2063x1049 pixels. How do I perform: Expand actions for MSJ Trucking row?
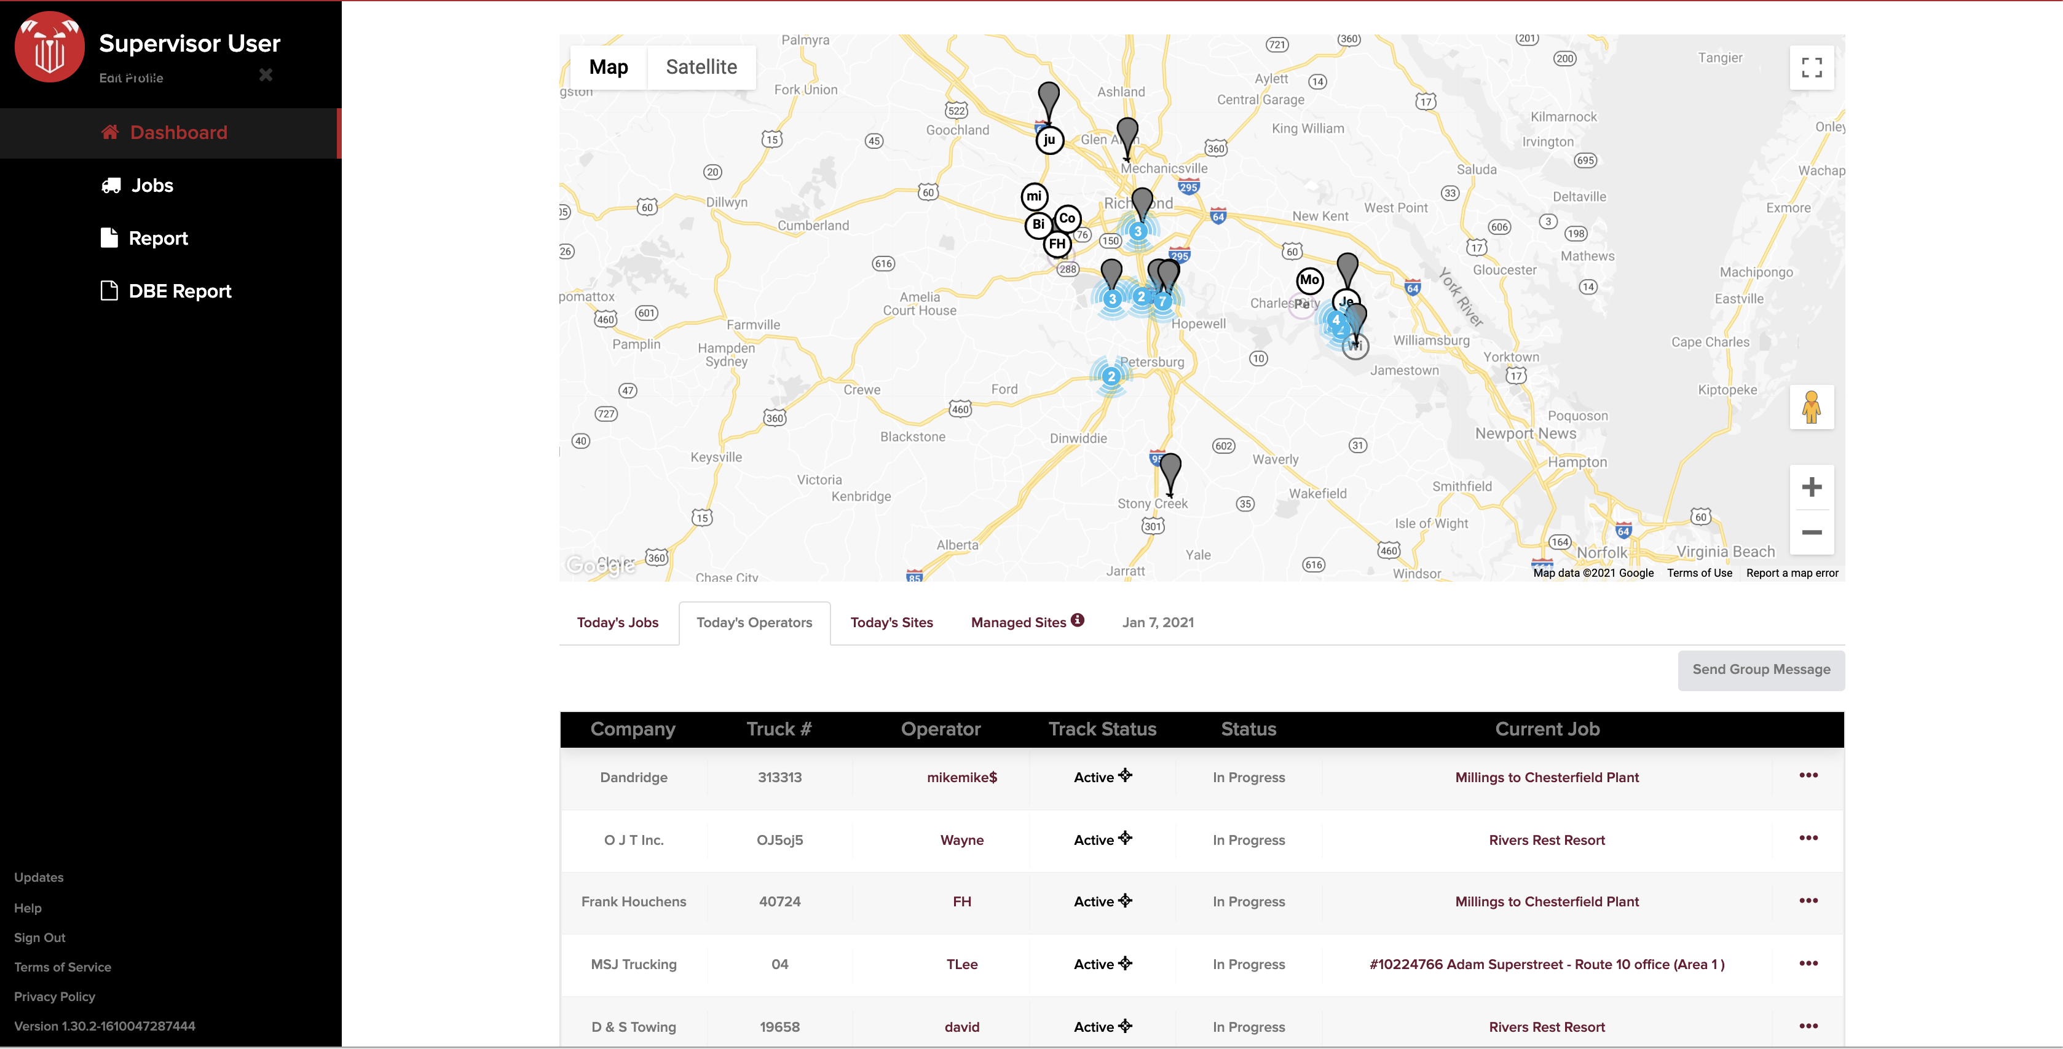[x=1807, y=964]
